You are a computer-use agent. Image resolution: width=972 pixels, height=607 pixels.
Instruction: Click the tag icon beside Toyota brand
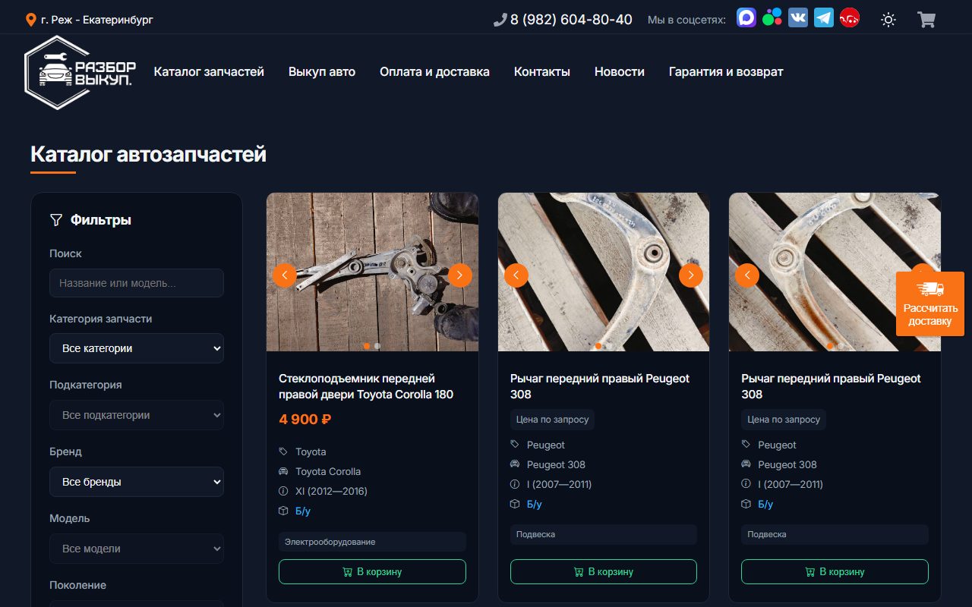283,451
